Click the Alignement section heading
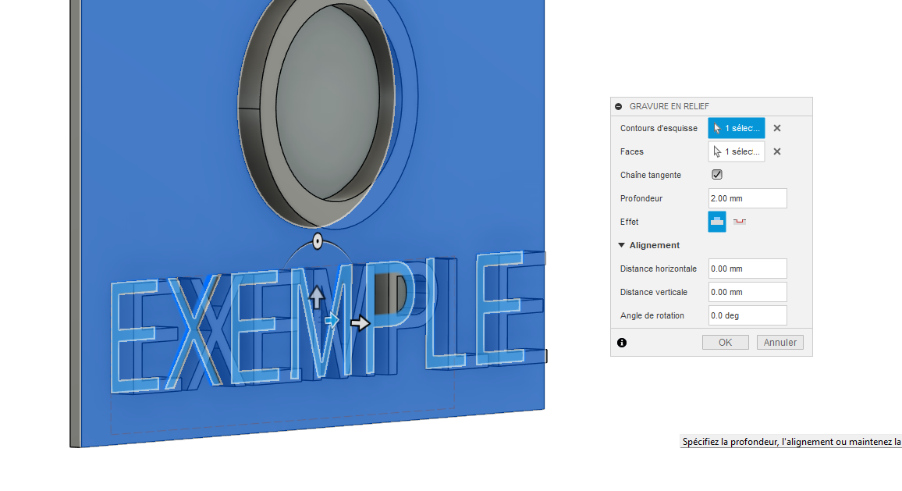This screenshot has height=491, width=902. 654,245
